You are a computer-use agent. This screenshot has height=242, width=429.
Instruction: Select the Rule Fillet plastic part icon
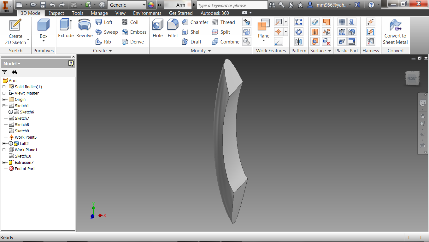[352, 32]
